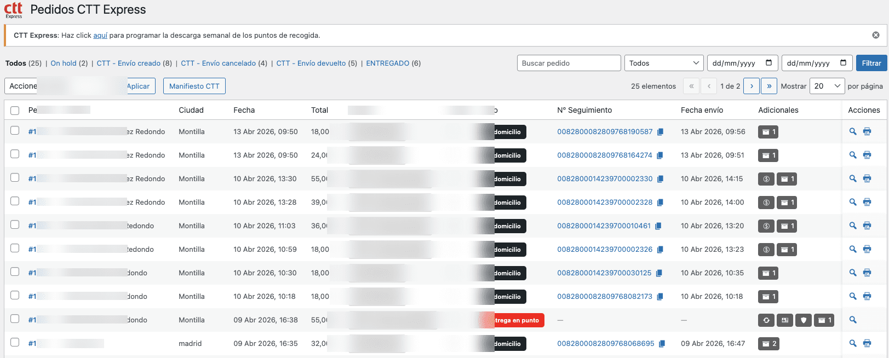Select order dated 13 Abr 2026, 09:50 totaling 24,00
This screenshot has width=889, height=358.
point(15,154)
